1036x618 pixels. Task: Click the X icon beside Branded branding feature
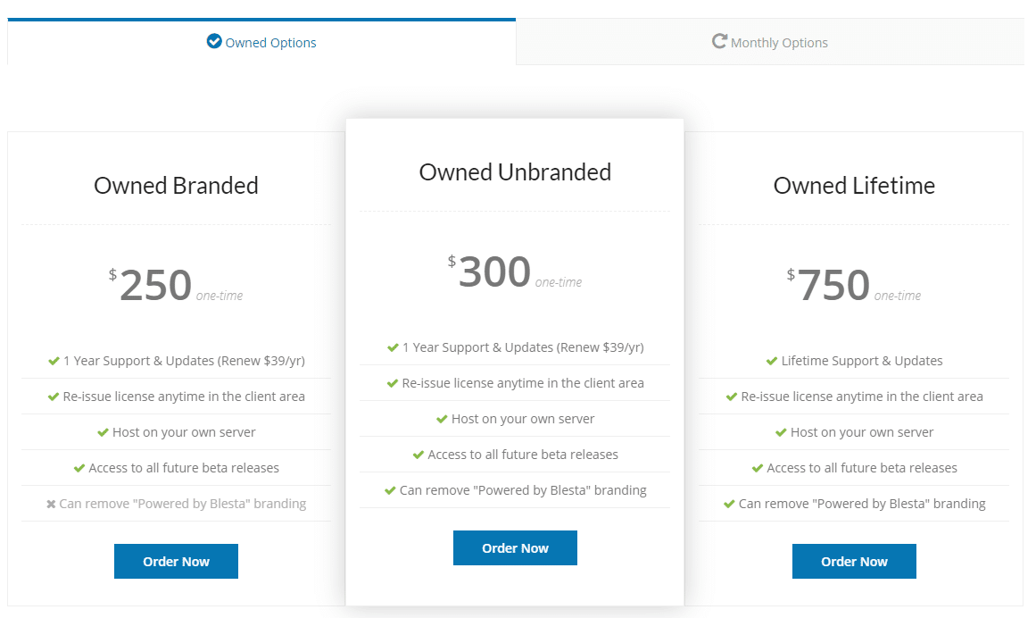51,504
